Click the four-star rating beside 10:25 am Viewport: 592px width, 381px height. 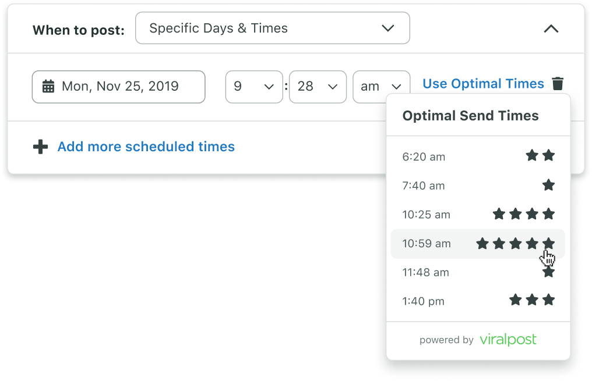click(x=523, y=214)
